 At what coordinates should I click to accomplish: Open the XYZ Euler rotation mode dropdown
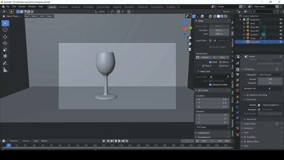click(213, 128)
